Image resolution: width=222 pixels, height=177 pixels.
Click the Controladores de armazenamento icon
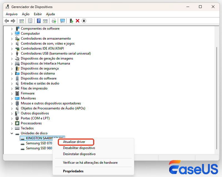coord(17,39)
